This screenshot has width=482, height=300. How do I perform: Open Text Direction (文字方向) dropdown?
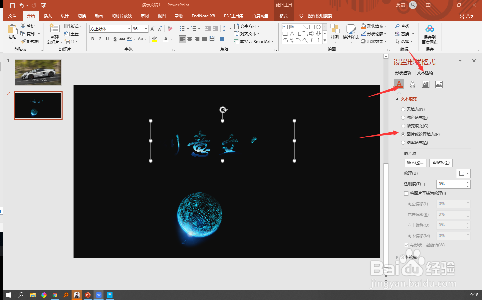[247, 26]
